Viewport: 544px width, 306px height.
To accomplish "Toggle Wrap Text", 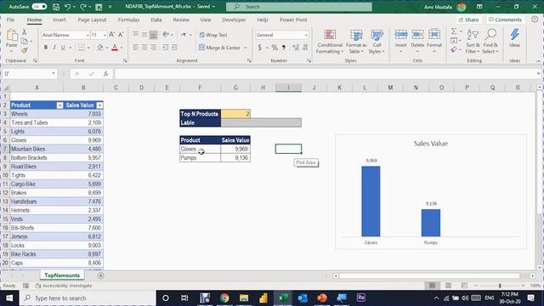I will [213, 35].
